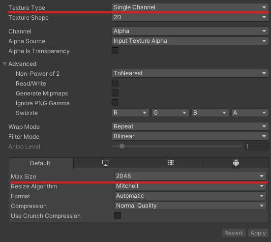Open the Texture Type dropdown
The width and height of the screenshot is (271, 242).
click(x=190, y=7)
